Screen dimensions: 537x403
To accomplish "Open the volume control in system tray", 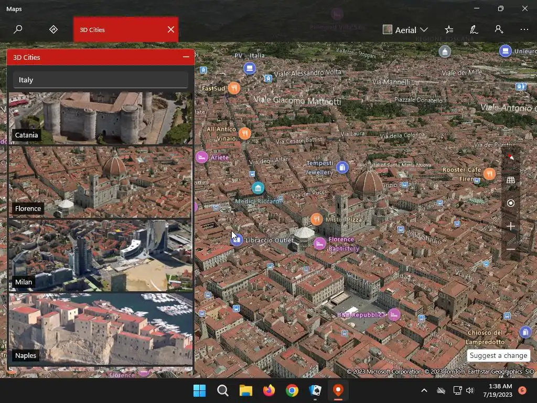I will 470,390.
